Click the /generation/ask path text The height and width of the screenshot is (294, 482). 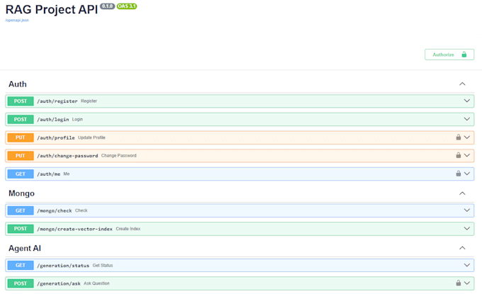click(x=59, y=283)
